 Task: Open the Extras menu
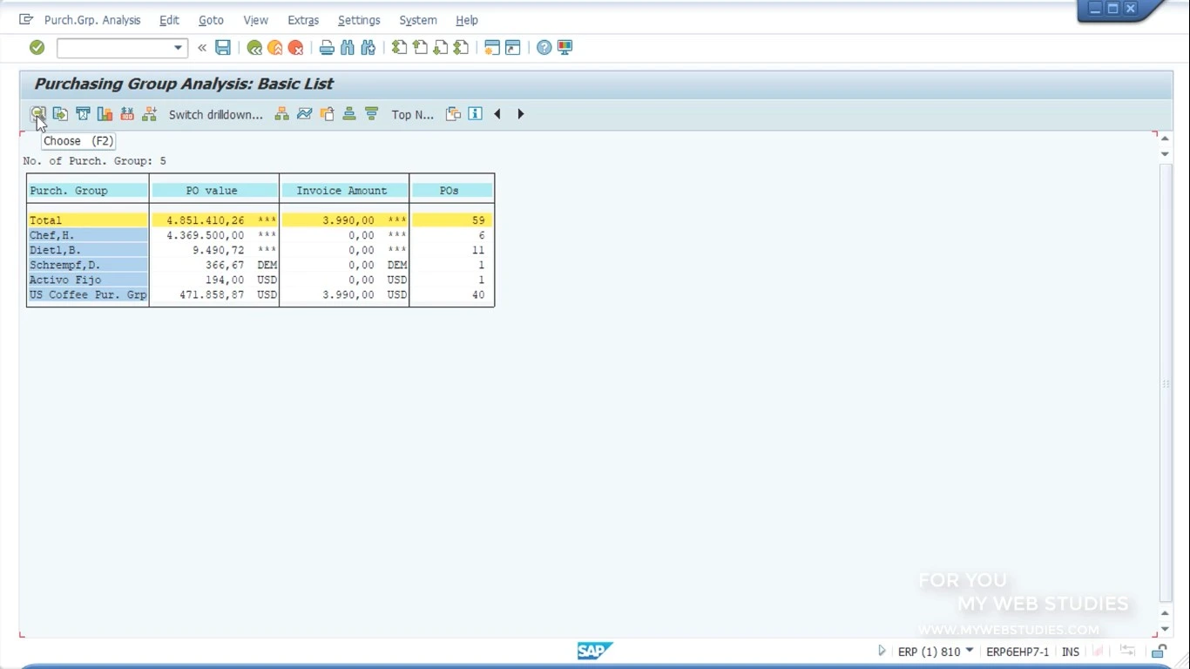(303, 20)
